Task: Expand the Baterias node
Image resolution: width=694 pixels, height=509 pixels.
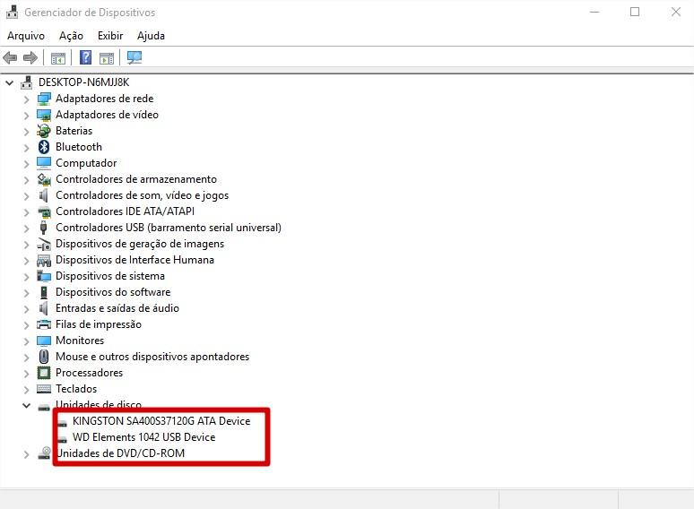Action: pyautogui.click(x=27, y=132)
